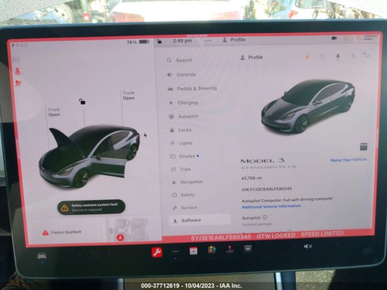Tap the charge port lightning bolt by car
387x290 pixels.
pyautogui.click(x=145, y=135)
